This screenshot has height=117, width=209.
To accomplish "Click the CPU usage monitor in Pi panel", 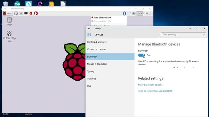I will click(x=139, y=13).
